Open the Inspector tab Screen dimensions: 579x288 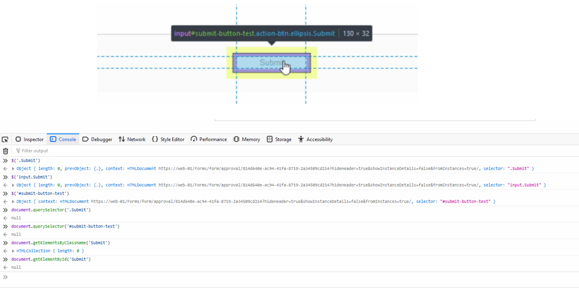(x=29, y=139)
